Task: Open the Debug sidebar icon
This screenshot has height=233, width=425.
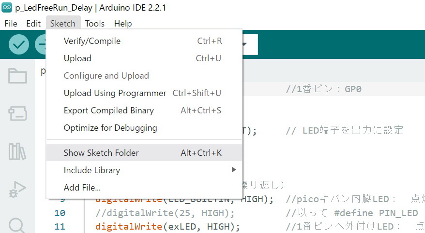Action: tap(17, 189)
